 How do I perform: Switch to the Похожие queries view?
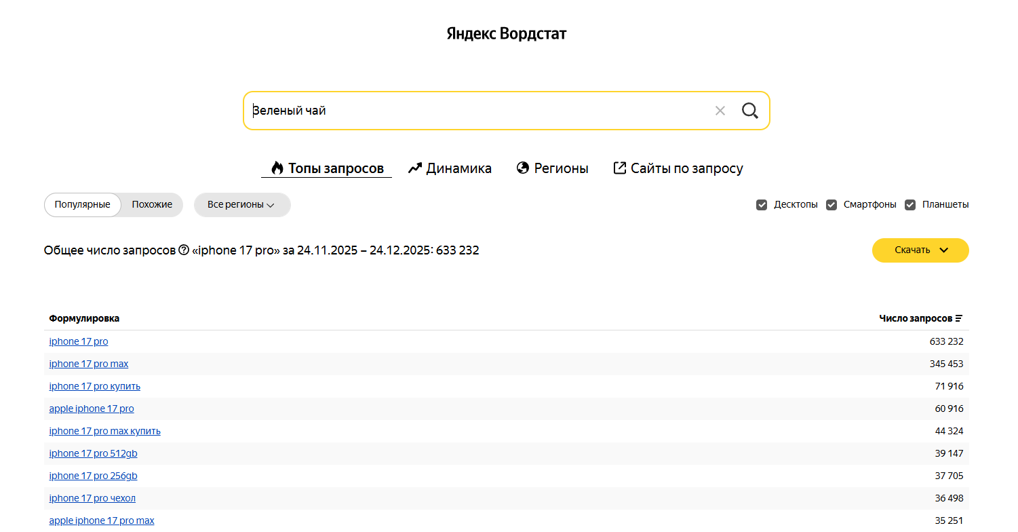(152, 205)
